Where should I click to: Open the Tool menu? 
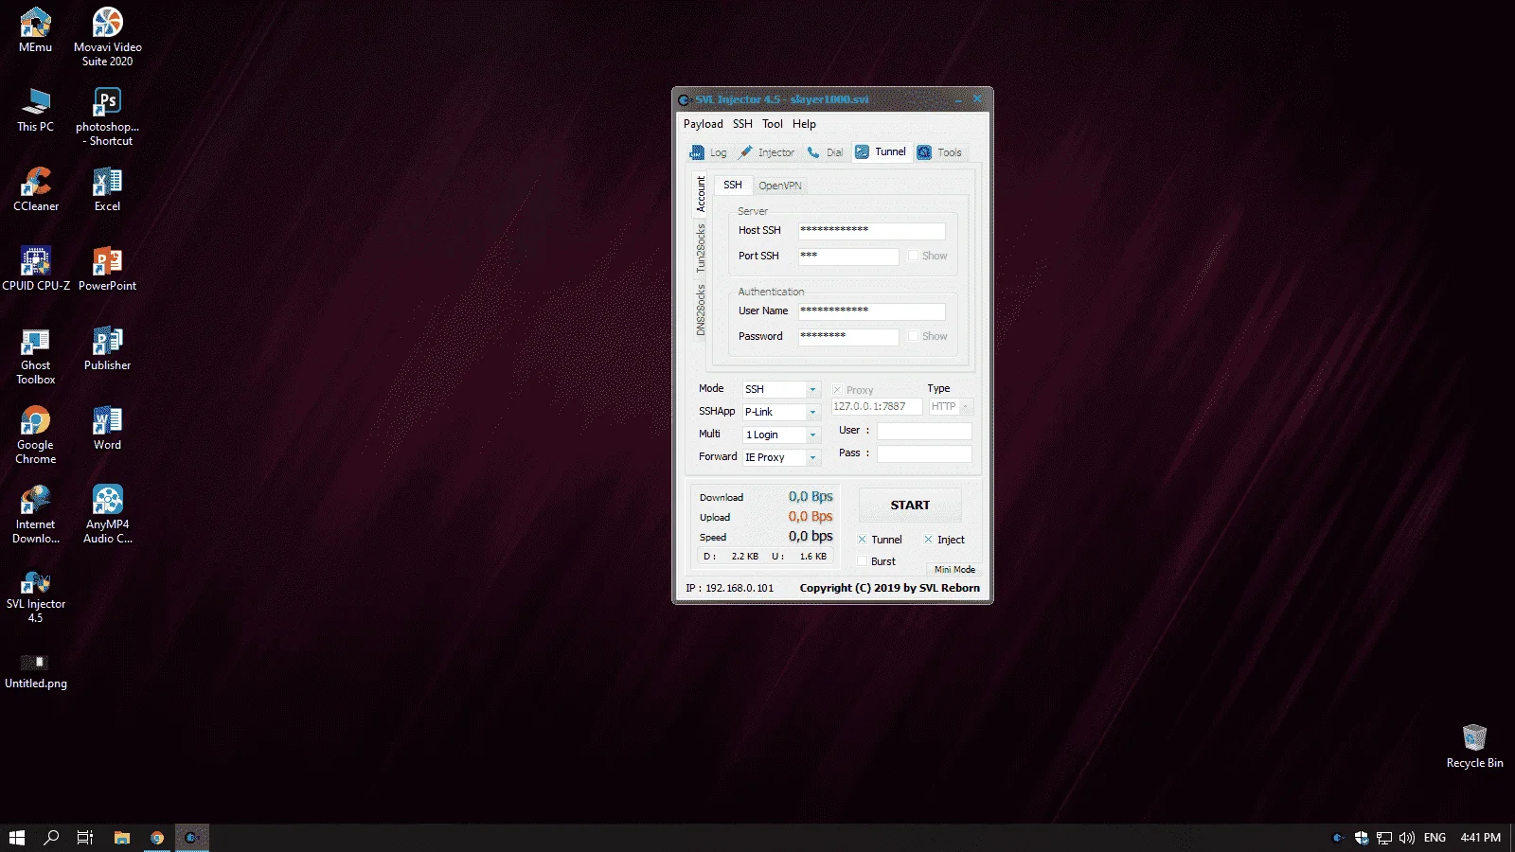pos(773,124)
